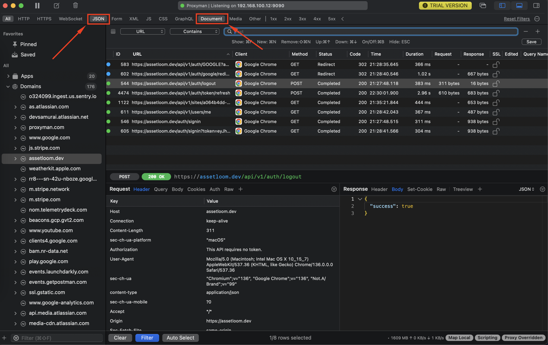The width and height of the screenshot is (548, 345).
Task: Click the Clear button
Action: tap(120, 338)
